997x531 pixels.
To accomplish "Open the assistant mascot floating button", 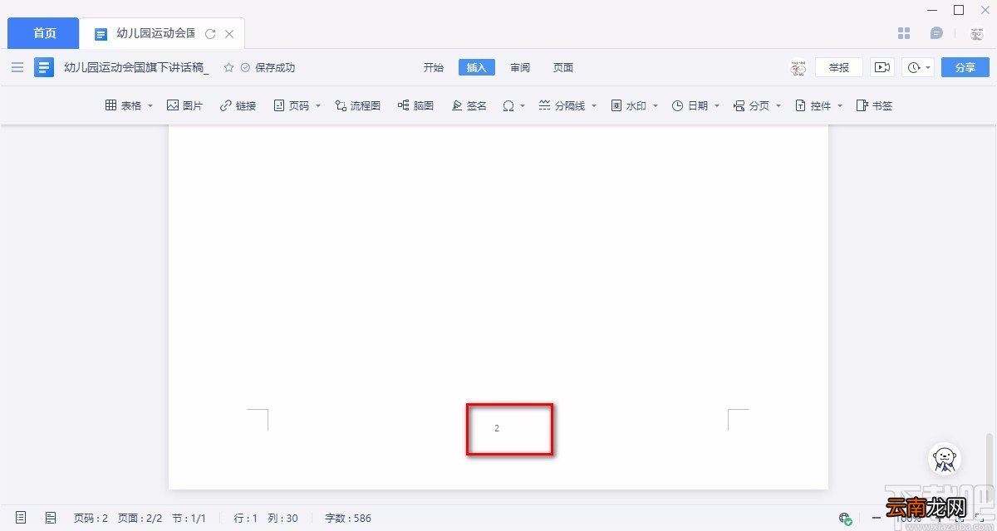I will point(945,459).
